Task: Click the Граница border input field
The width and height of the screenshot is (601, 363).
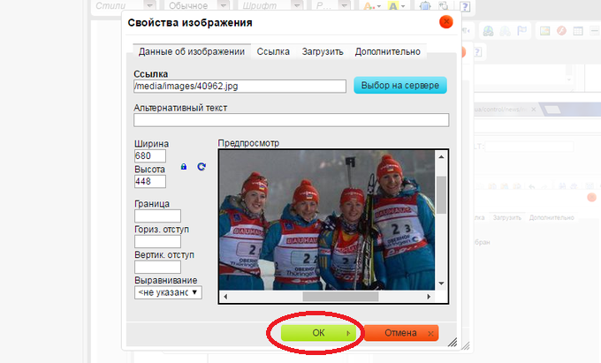Action: click(157, 216)
